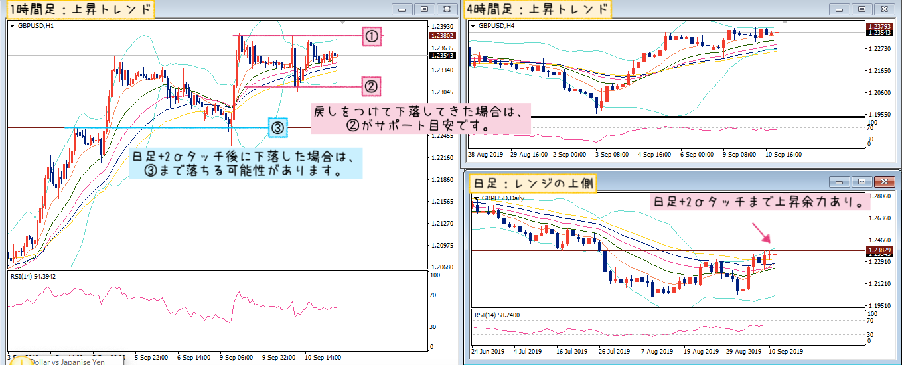Open the GBPUSD,H1 chart dropdown triangle
Image resolution: width=902 pixels, height=365 pixels.
13,25
